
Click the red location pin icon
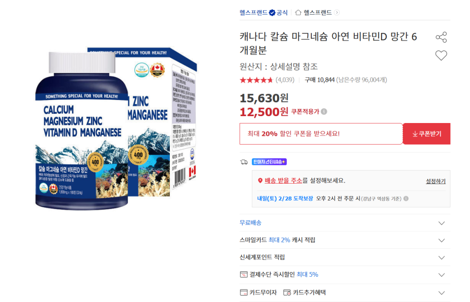pos(260,181)
